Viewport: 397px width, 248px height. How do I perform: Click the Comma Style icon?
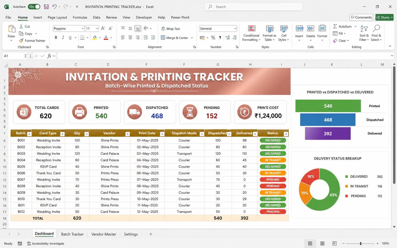coord(220,38)
